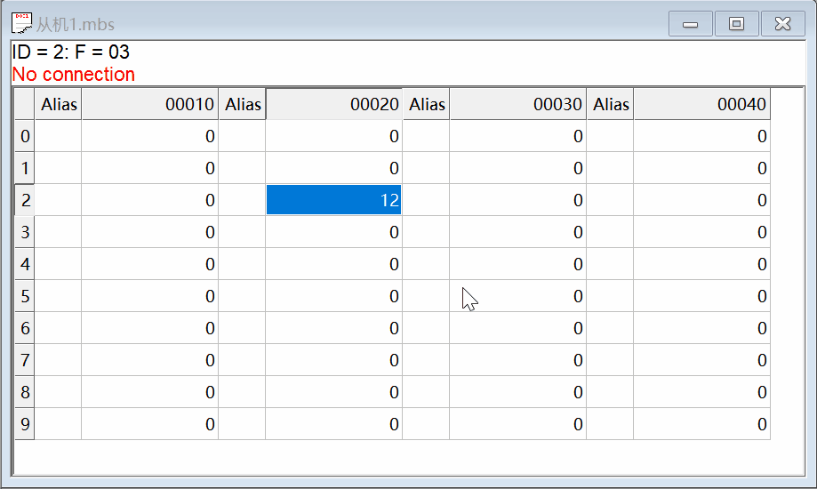Click the 00030 value cell in row 5
Viewport: 817px width, 489px height.
pyautogui.click(x=518, y=296)
